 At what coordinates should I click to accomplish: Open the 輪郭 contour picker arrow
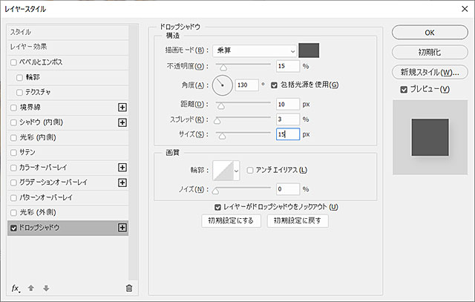236,171
